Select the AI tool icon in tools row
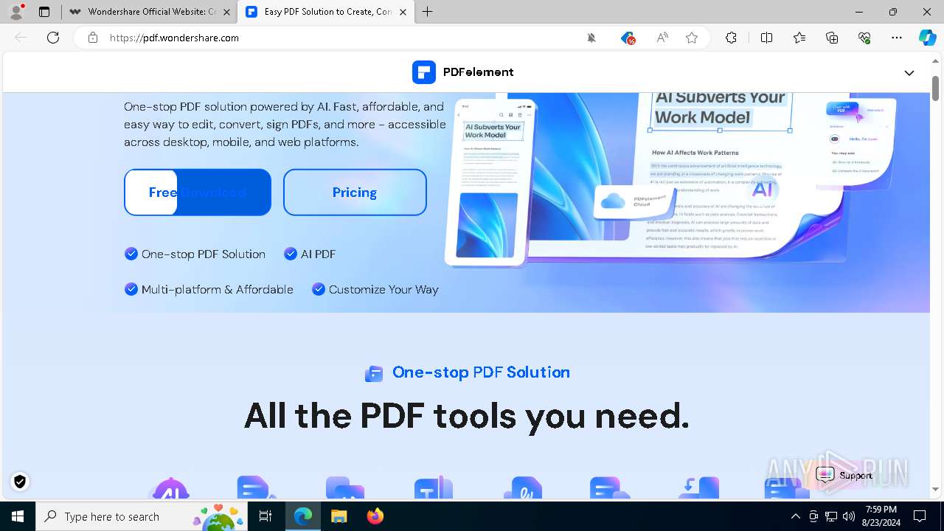944x531 pixels. pos(170,488)
